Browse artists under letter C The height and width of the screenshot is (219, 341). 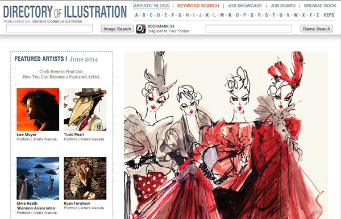pyautogui.click(x=151, y=15)
